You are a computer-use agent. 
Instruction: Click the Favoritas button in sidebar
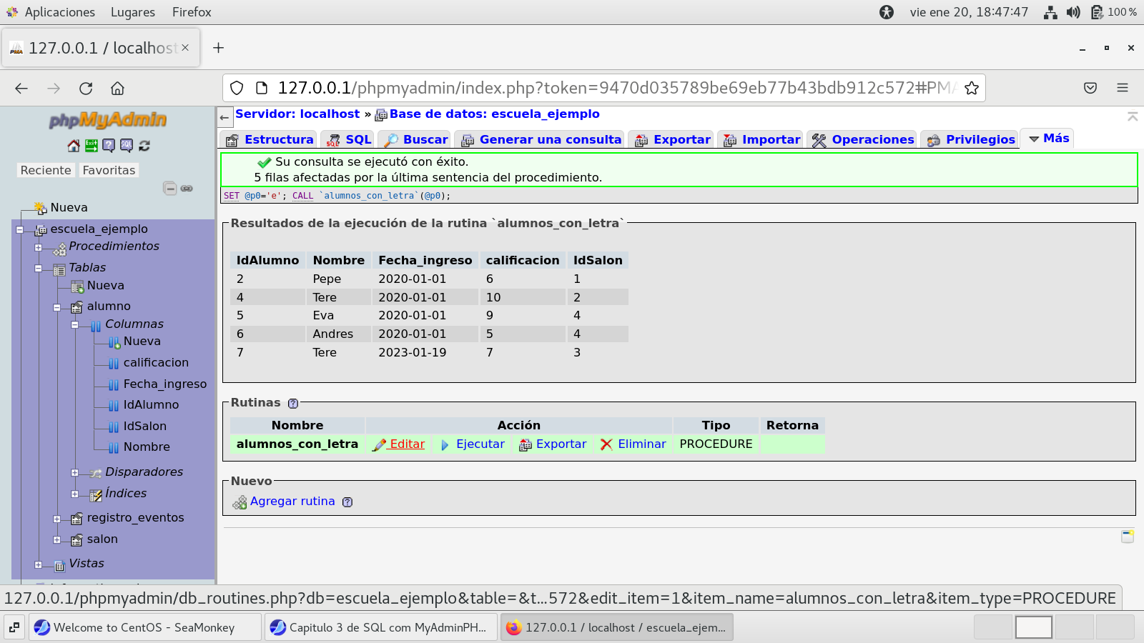click(109, 170)
